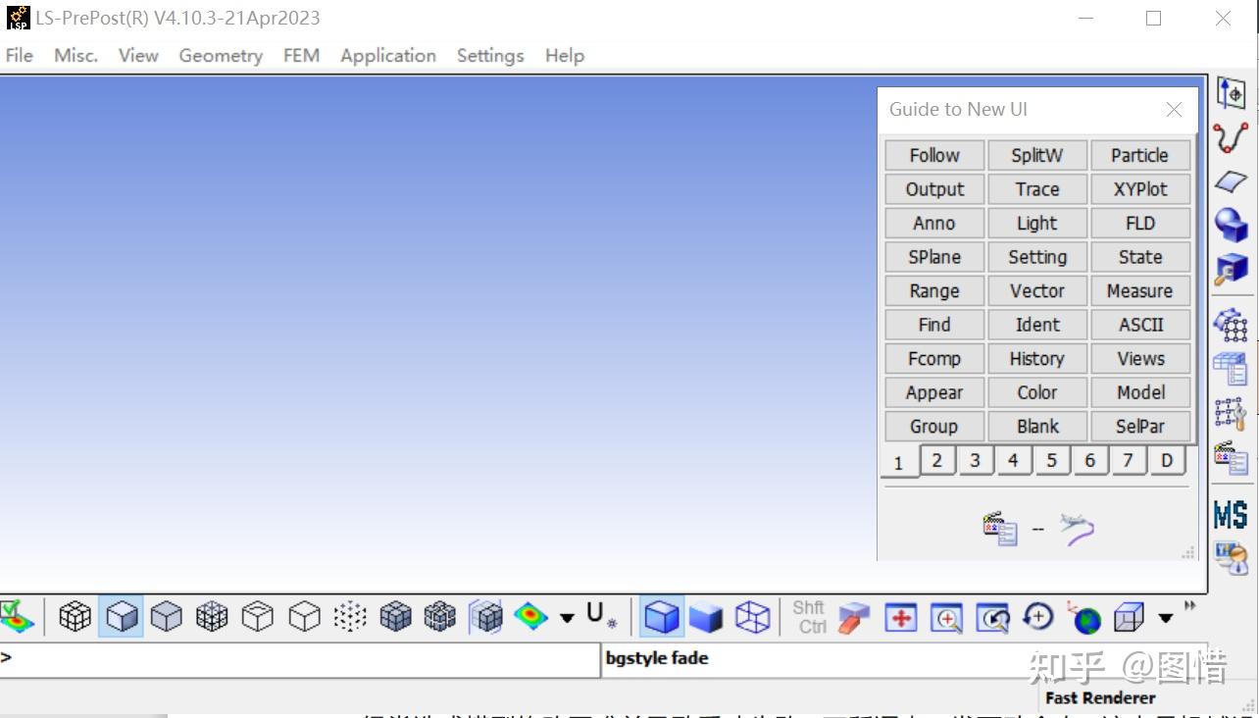Click the surface creation icon in right sidebar
This screenshot has width=1259, height=718.
pos(1231,181)
